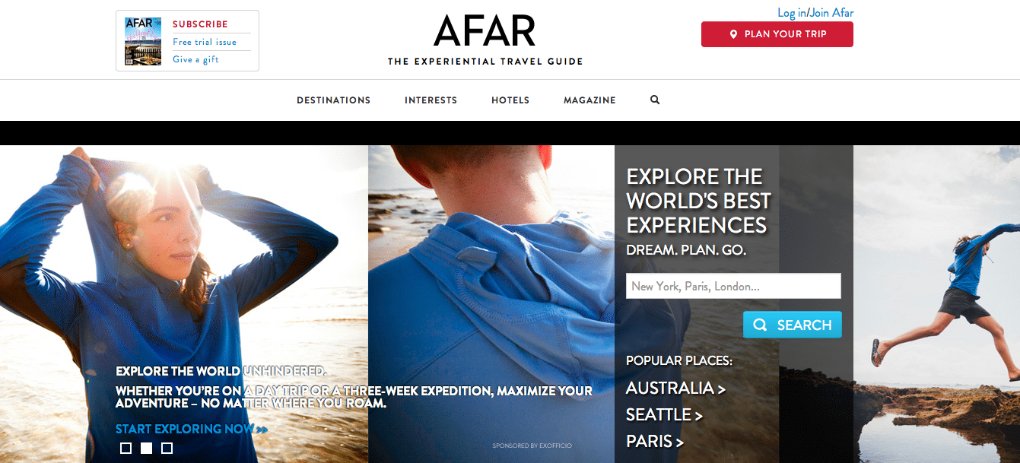The height and width of the screenshot is (463, 1020).
Task: Select the third carousel slide indicator
Action: (167, 448)
